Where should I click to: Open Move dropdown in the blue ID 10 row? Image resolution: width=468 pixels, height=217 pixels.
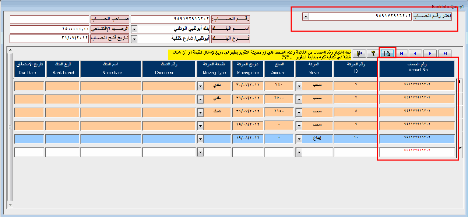tap(299, 139)
